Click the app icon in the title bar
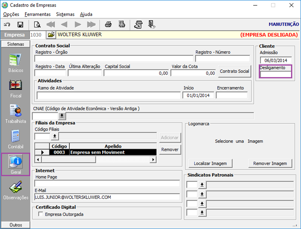Viewport: 301px width, 229px height. point(5,5)
